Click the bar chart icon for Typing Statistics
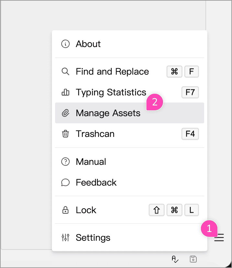 click(x=65, y=92)
